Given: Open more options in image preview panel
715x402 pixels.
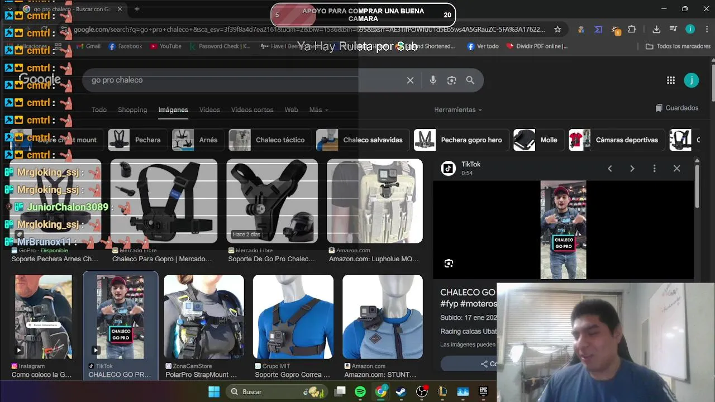Looking at the screenshot, I should [655, 169].
